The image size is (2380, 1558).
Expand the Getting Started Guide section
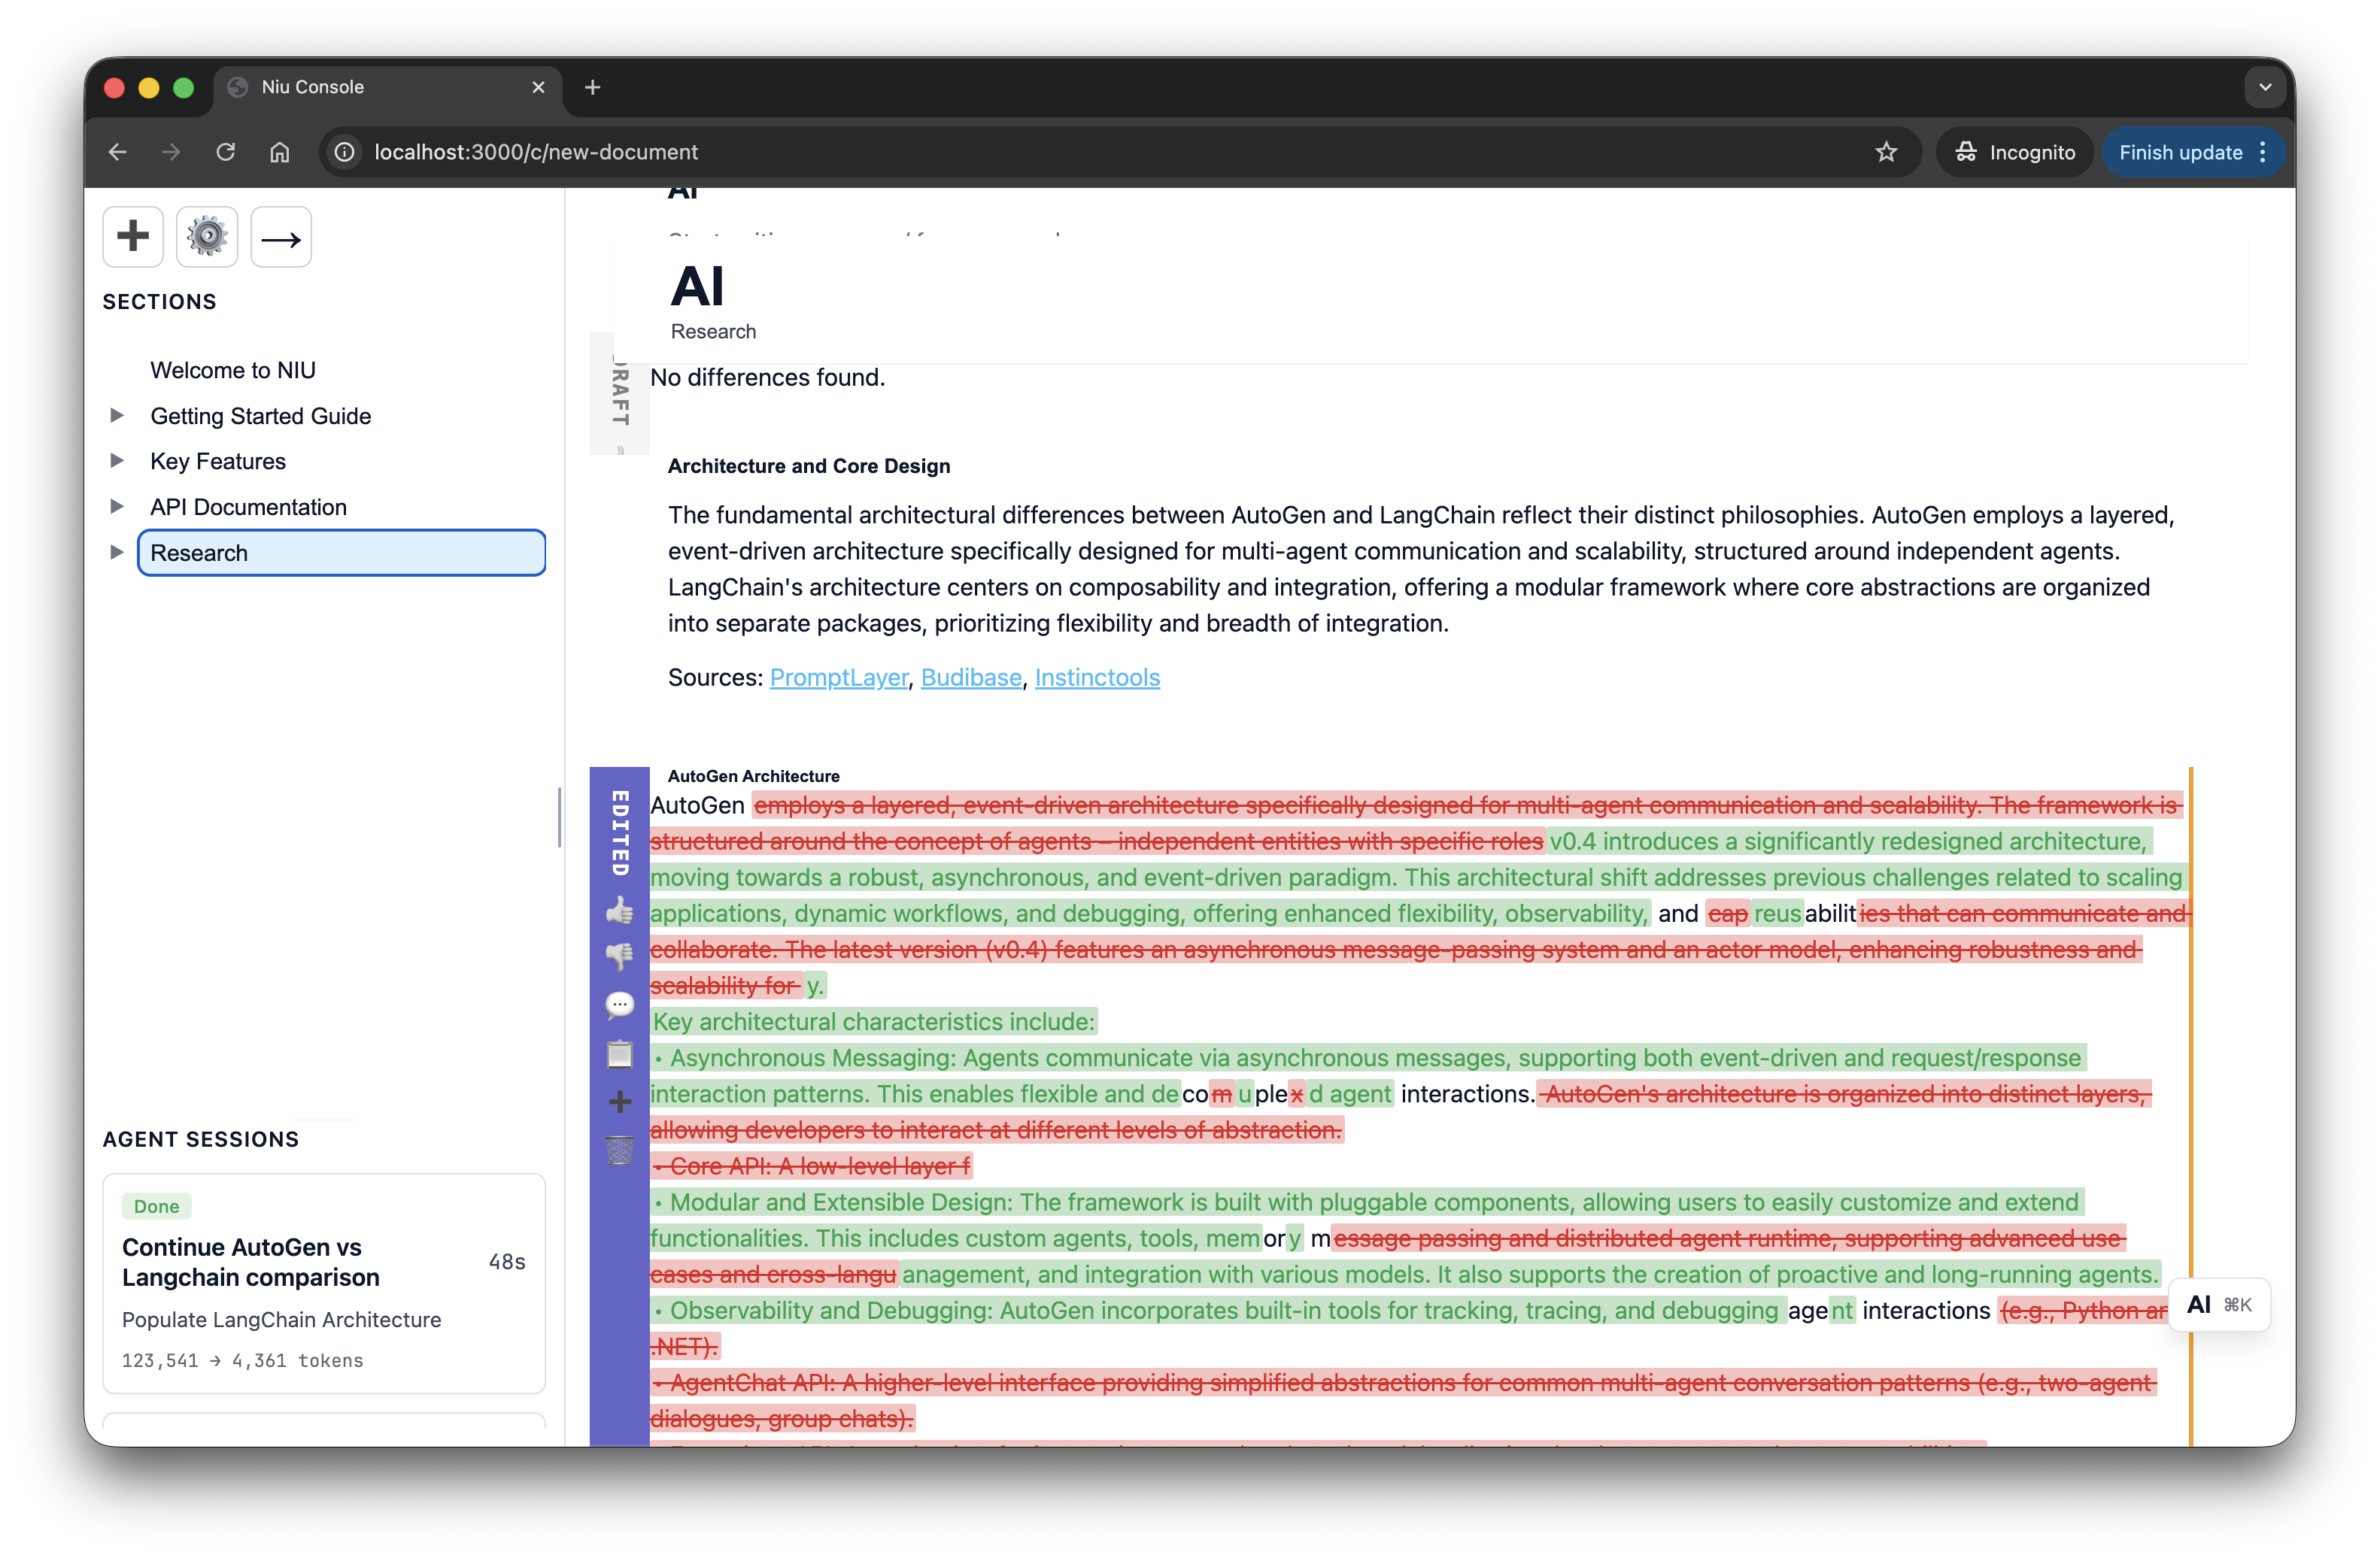coord(117,416)
